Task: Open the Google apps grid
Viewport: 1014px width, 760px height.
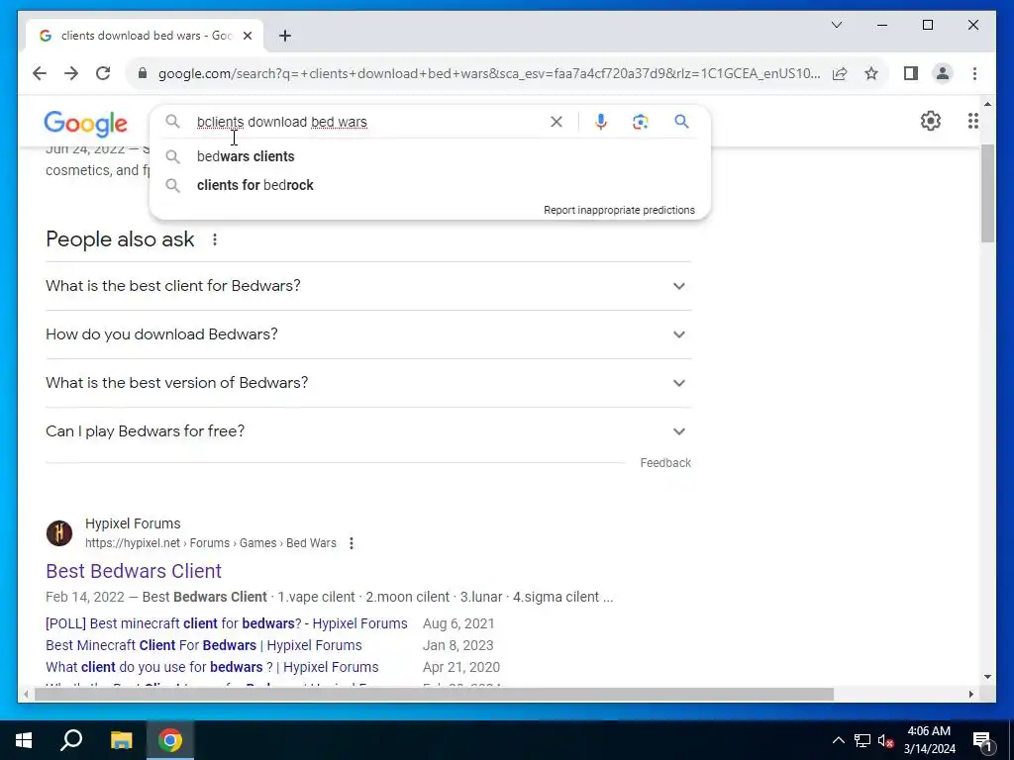Action: coord(972,121)
